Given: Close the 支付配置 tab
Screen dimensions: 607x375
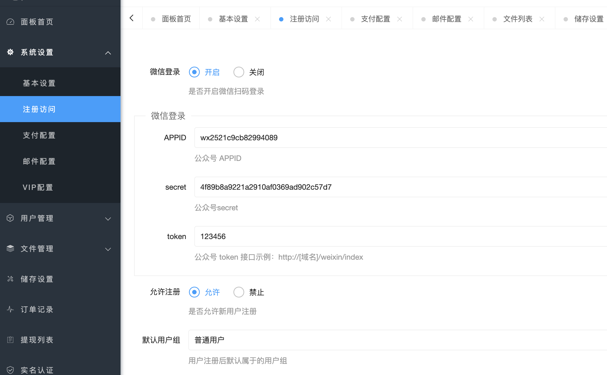Looking at the screenshot, I should tap(400, 19).
